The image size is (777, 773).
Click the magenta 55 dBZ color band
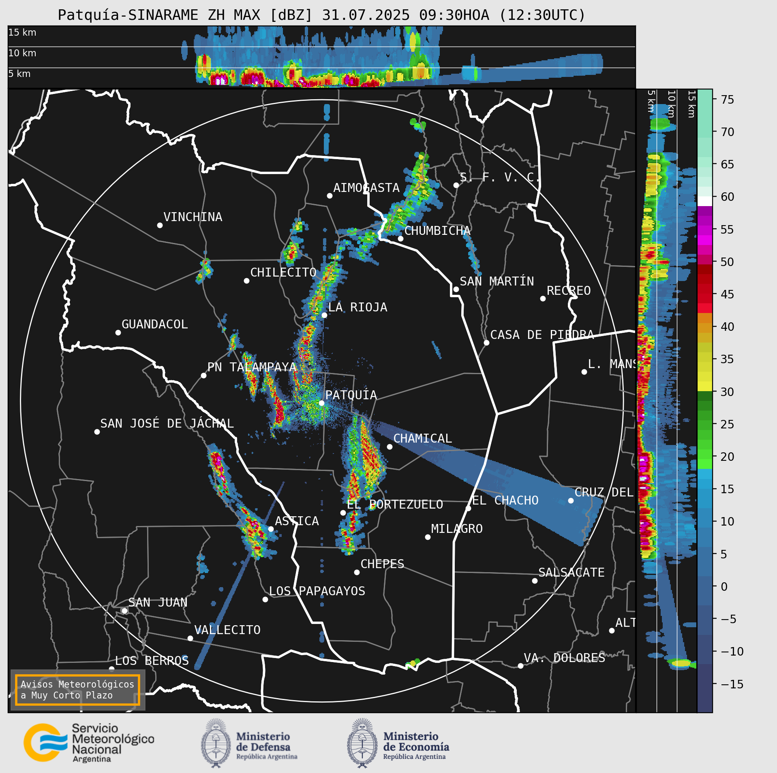704,231
